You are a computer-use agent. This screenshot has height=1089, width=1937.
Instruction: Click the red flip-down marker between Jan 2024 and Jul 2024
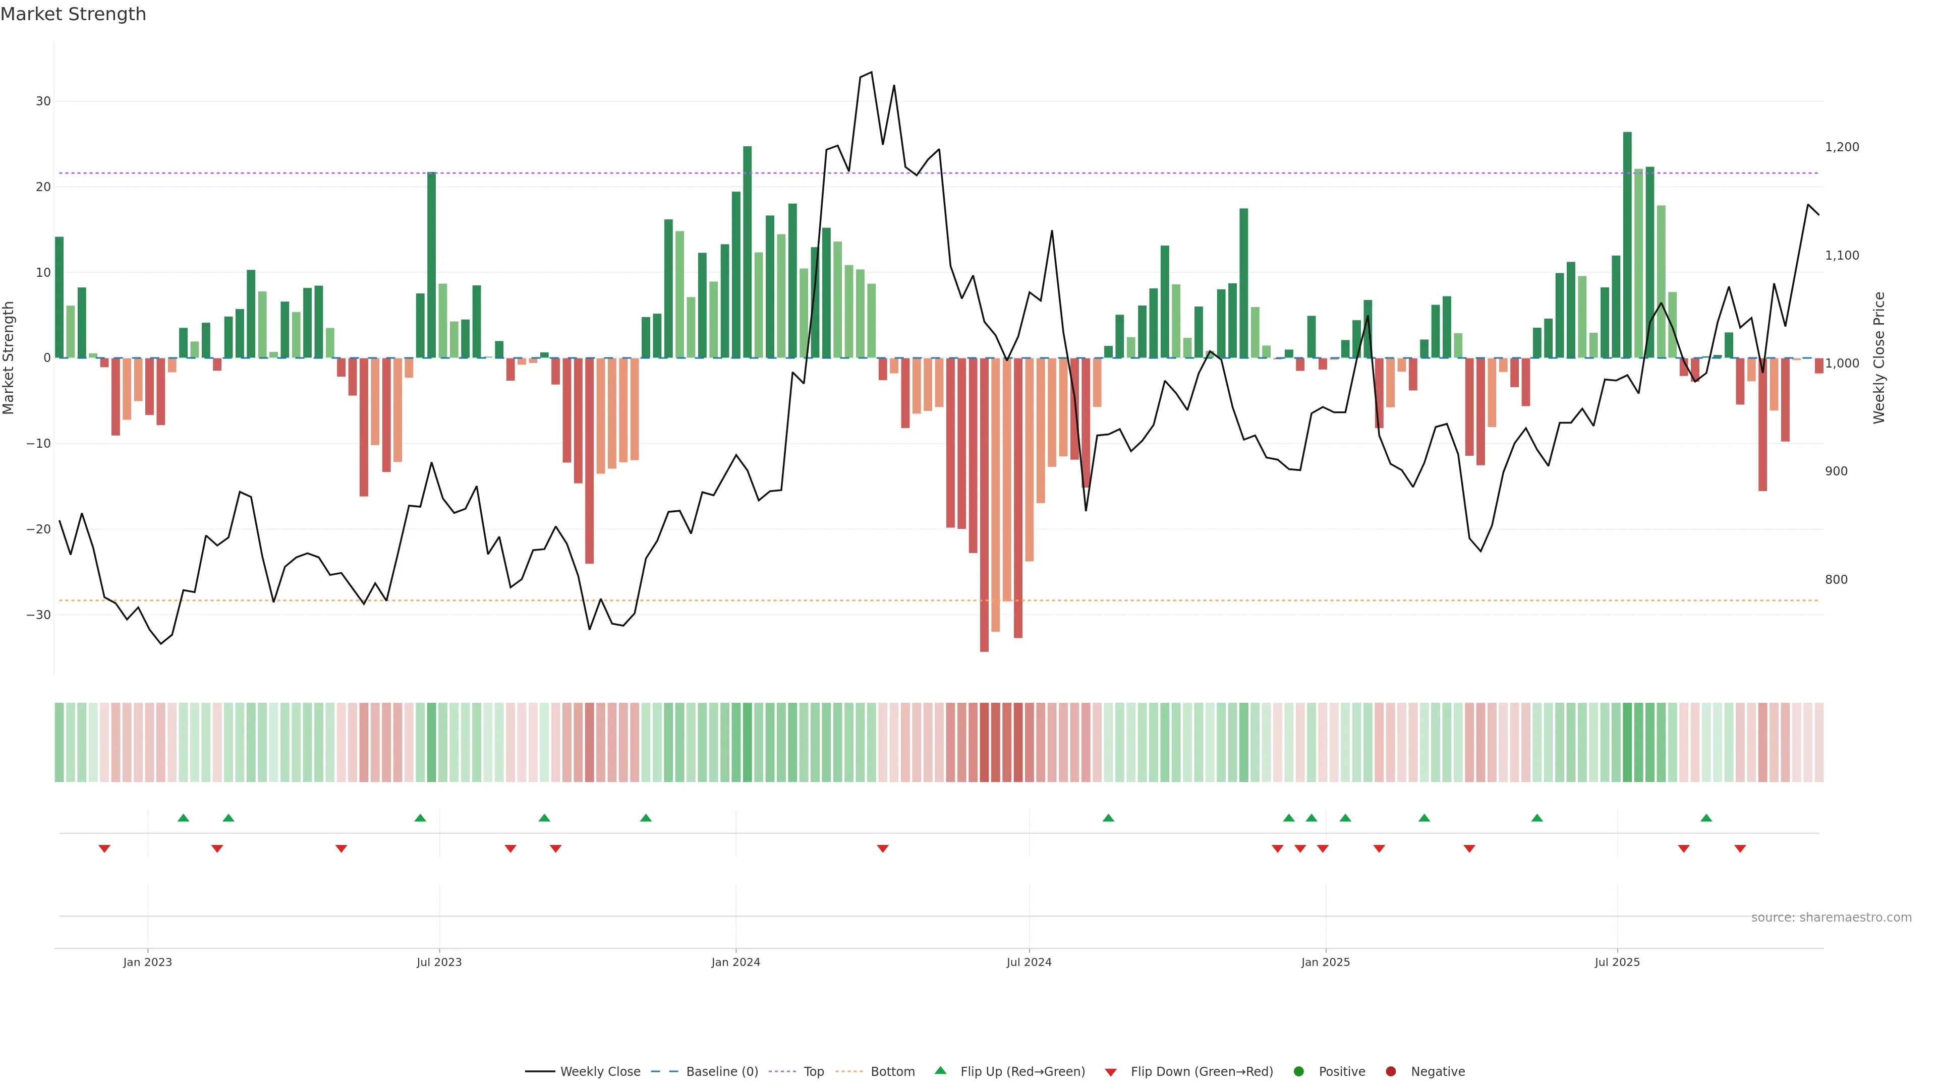(883, 849)
